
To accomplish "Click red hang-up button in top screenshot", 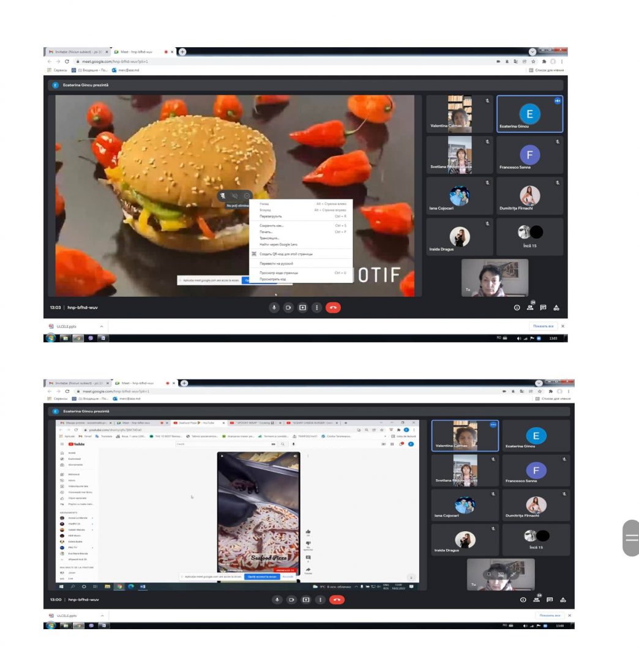I will [x=333, y=308].
